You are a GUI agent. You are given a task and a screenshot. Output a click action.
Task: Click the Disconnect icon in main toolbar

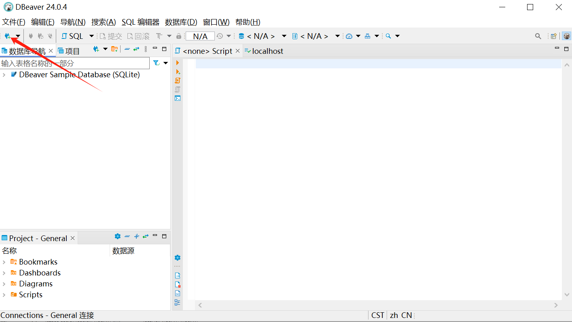click(50, 36)
